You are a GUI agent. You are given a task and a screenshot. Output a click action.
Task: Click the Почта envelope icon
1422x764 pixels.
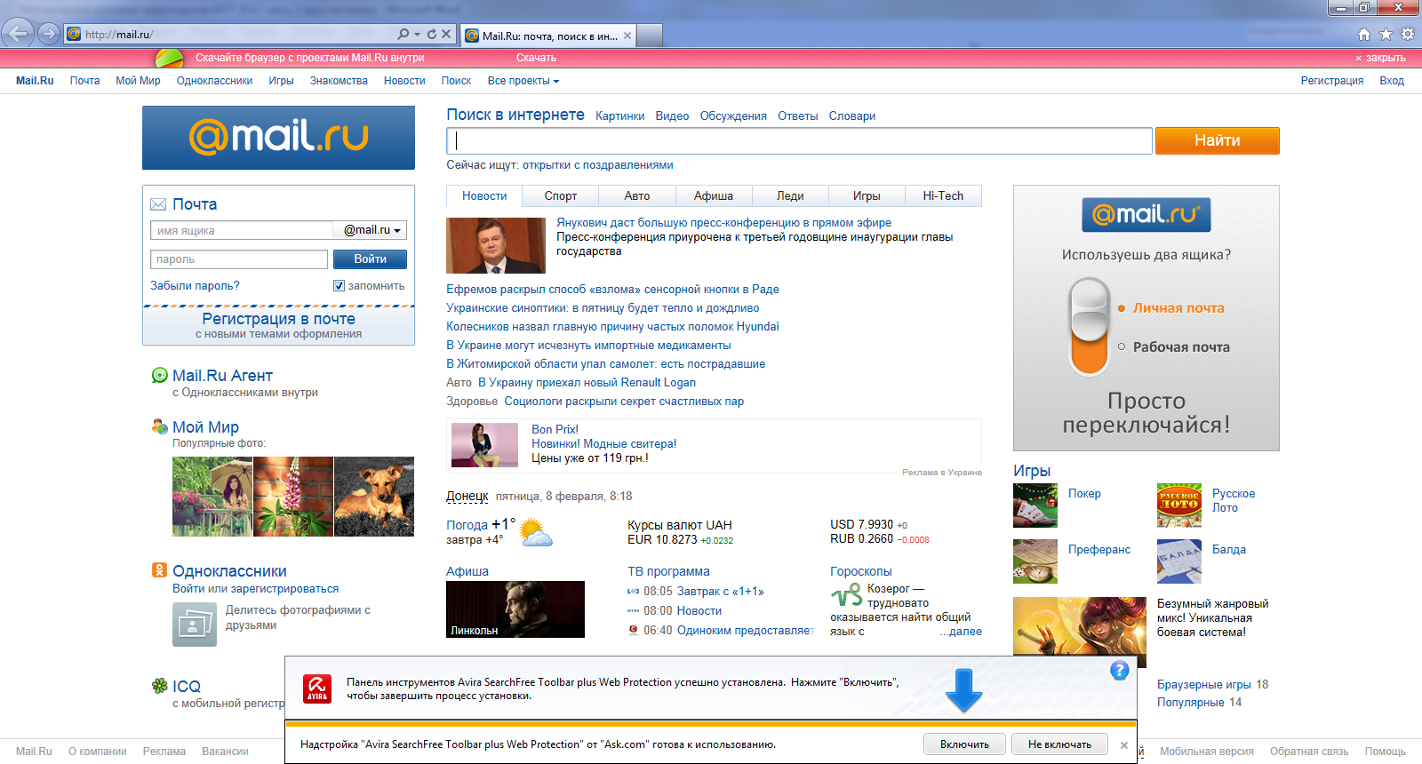point(158,204)
